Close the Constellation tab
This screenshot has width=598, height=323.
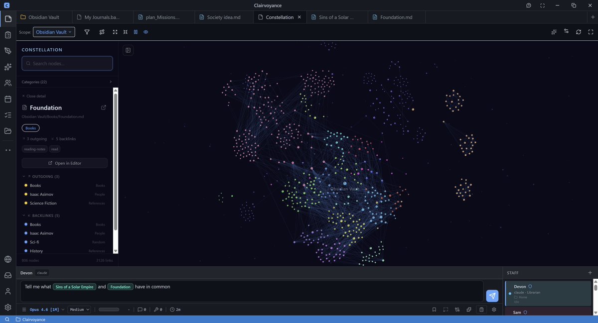(x=299, y=17)
